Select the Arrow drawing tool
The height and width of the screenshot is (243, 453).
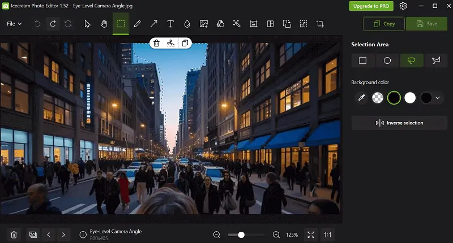pos(154,24)
